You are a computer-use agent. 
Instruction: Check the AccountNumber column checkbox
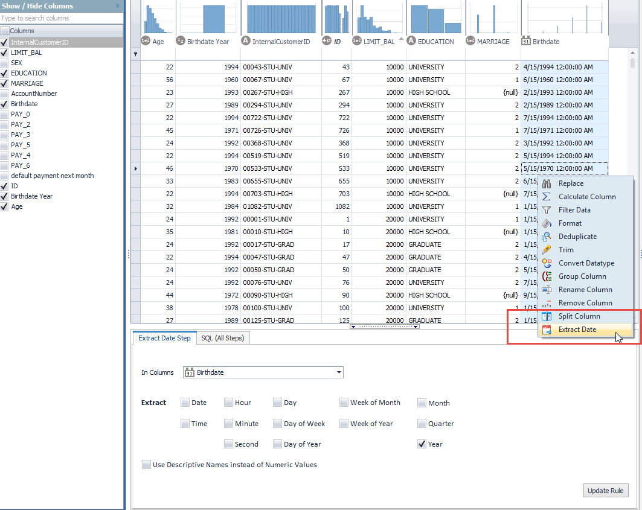[4, 94]
